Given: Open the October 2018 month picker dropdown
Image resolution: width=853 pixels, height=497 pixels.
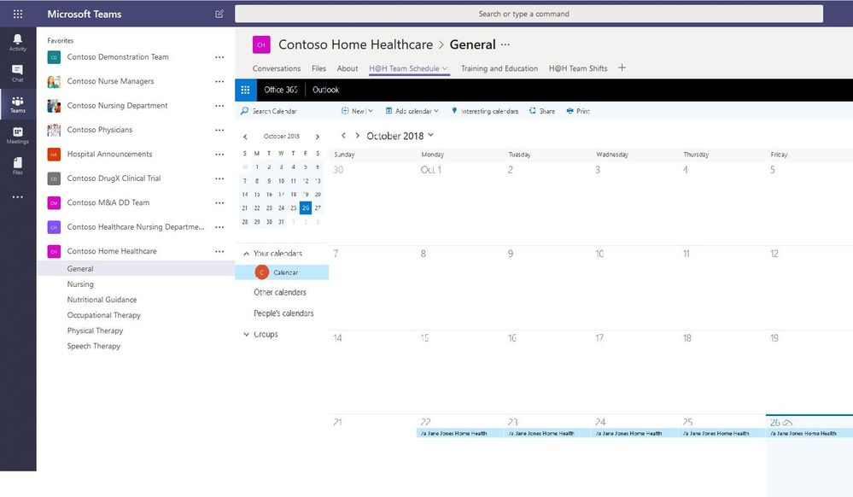Looking at the screenshot, I should pos(431,135).
